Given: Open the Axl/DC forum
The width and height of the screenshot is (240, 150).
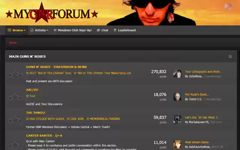Looking at the screenshot, I should [x=32, y=90].
